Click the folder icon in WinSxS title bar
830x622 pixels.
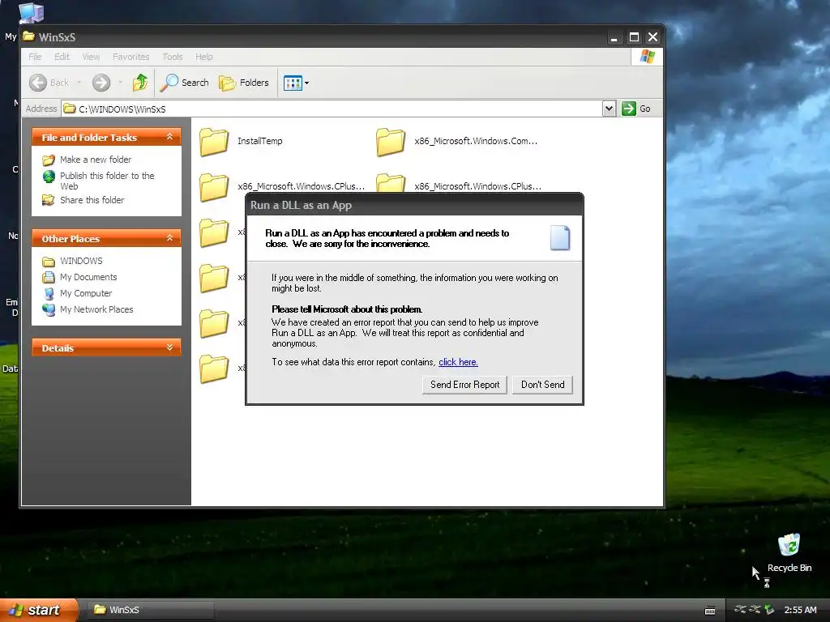click(28, 36)
